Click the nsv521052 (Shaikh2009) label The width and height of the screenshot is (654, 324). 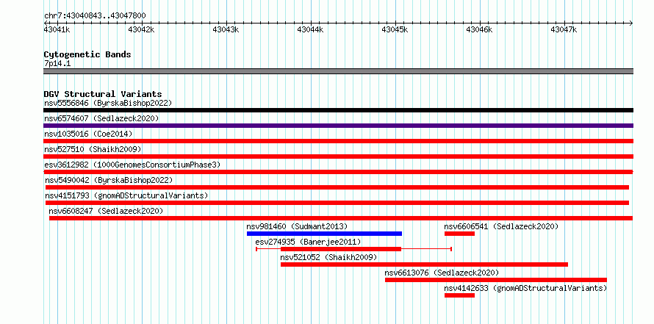[328, 257]
